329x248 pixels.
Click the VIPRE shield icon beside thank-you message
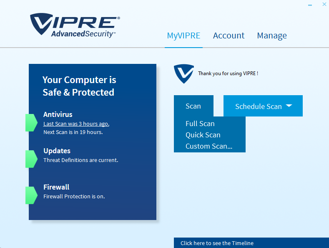click(184, 74)
